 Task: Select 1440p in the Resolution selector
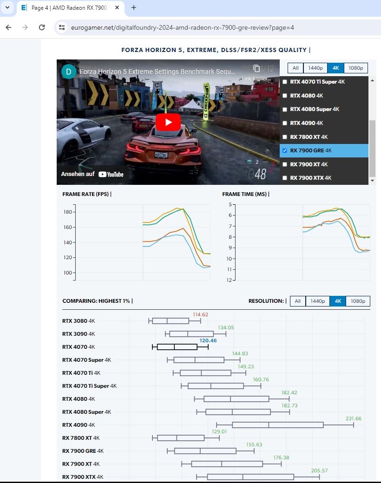coord(317,301)
